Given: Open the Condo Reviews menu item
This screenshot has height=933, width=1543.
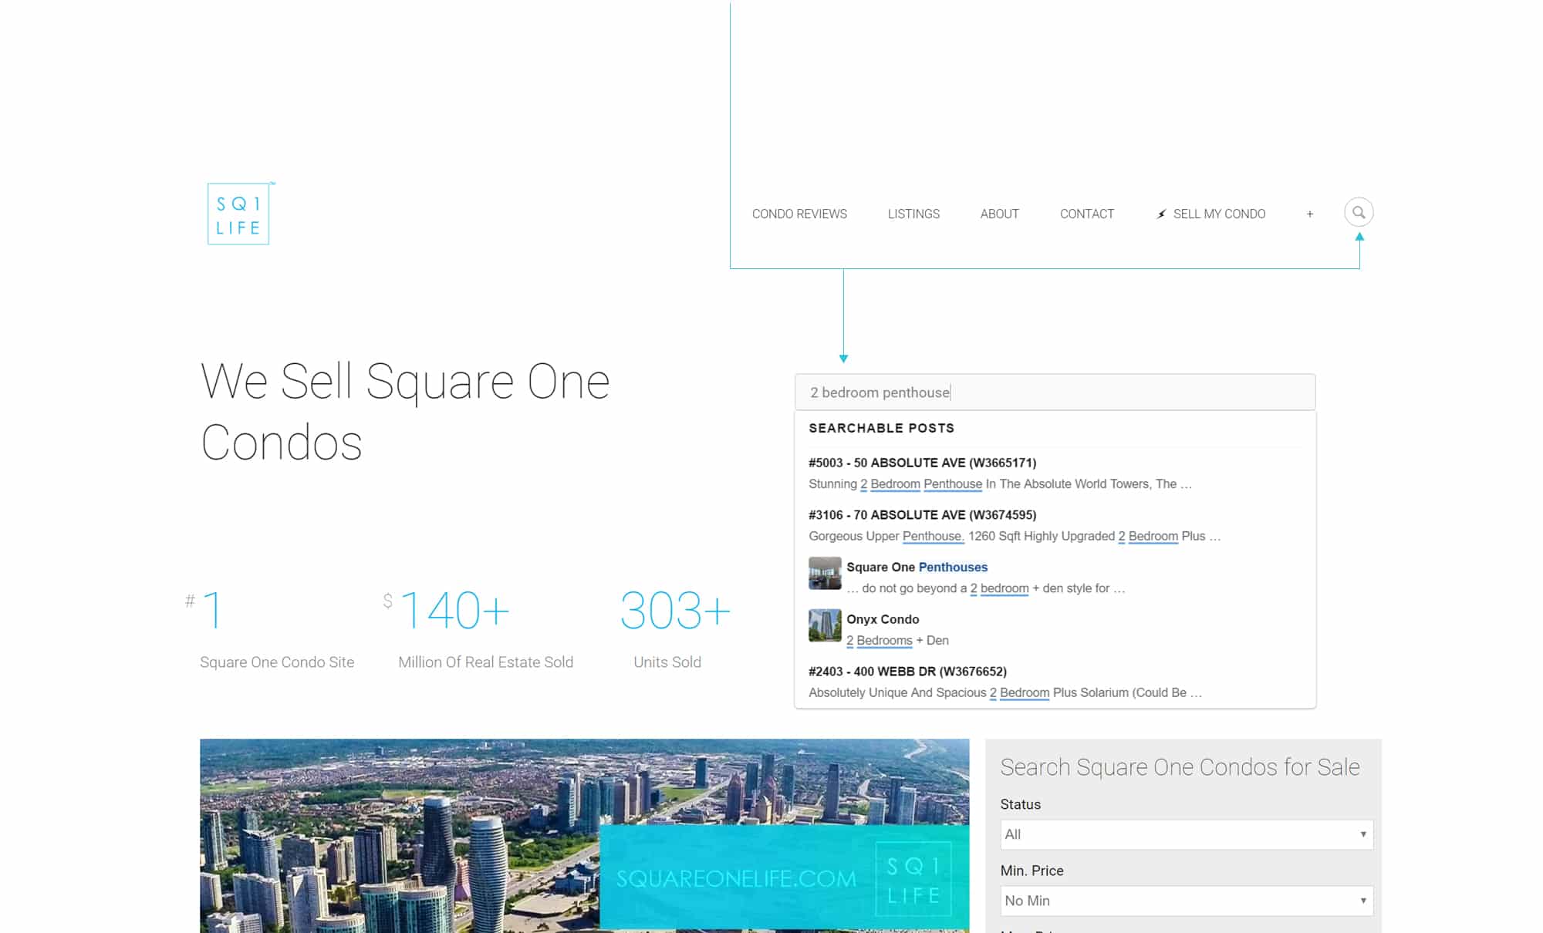Looking at the screenshot, I should point(799,214).
